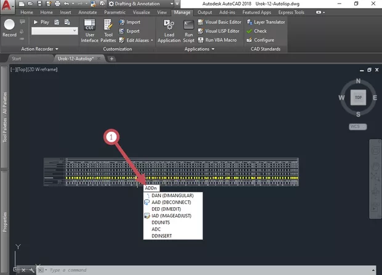
Task: Switch to the Annotate ribbon tab
Action: coord(87,12)
